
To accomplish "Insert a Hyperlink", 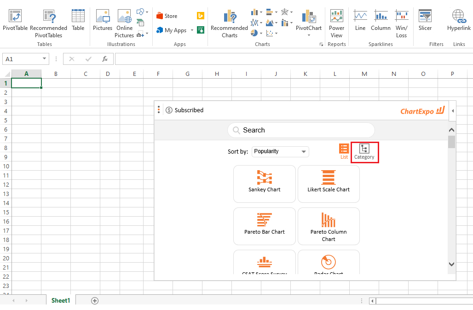I will pos(459,20).
